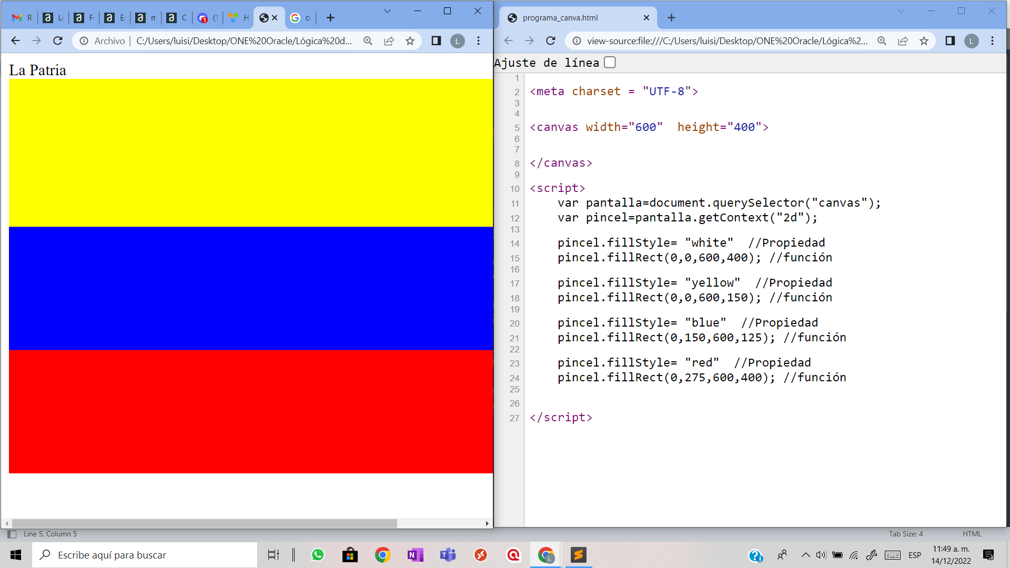This screenshot has height=568, width=1010.
Task: Click the red stripe of the canvas
Action: tap(251, 411)
